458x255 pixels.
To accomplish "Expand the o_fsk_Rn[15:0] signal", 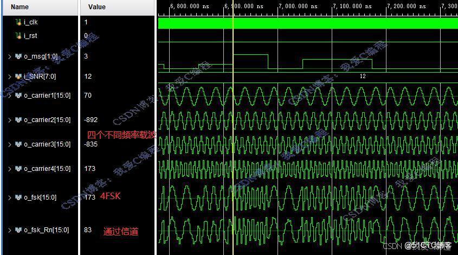I will [10, 231].
